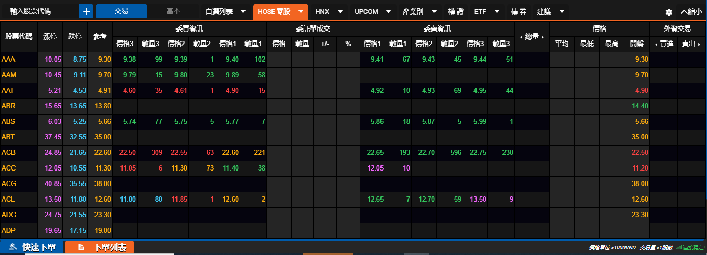Click the left arrow beside 總量
The width and height of the screenshot is (707, 255).
pos(521,37)
